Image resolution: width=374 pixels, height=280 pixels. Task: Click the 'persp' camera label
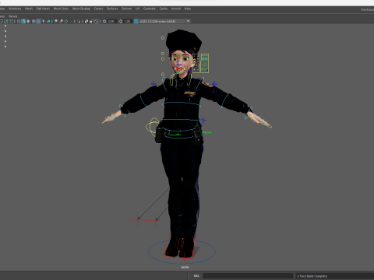[x=185, y=267]
